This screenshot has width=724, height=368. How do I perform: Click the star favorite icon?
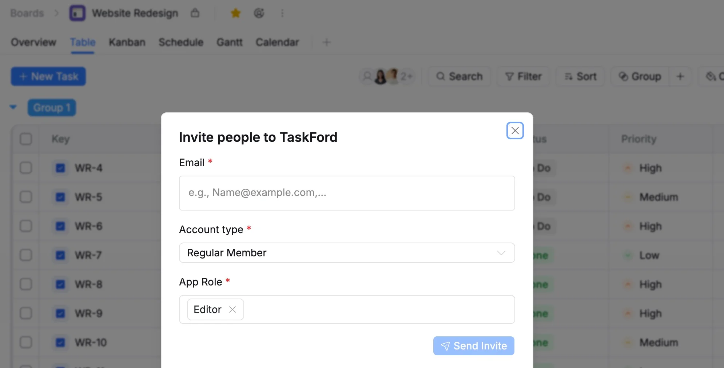click(x=236, y=13)
